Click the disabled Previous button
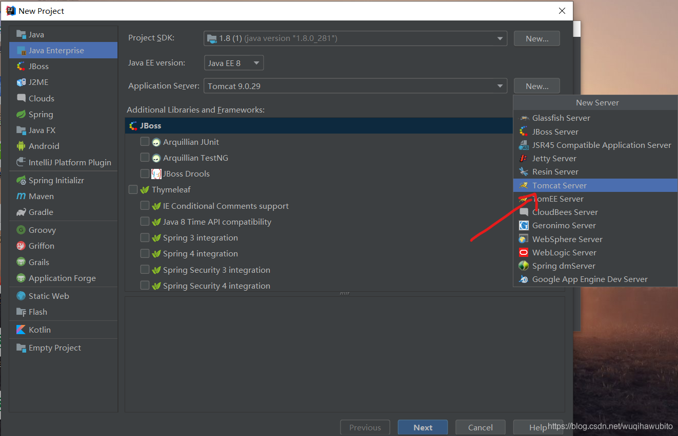This screenshot has width=678, height=436. click(x=365, y=427)
